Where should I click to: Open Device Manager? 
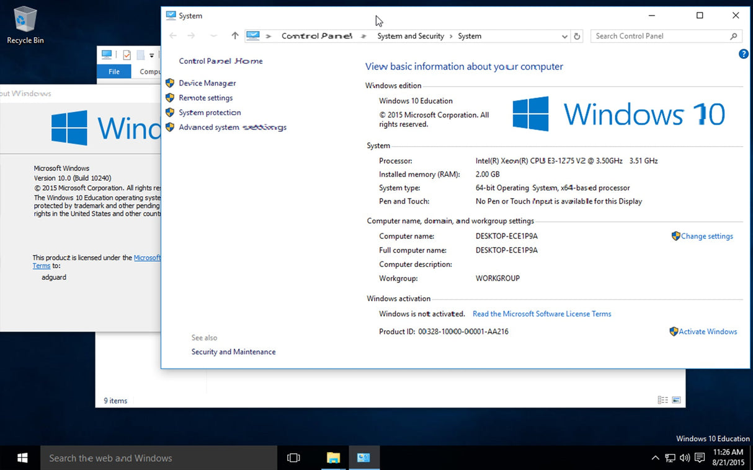pyautogui.click(x=207, y=83)
